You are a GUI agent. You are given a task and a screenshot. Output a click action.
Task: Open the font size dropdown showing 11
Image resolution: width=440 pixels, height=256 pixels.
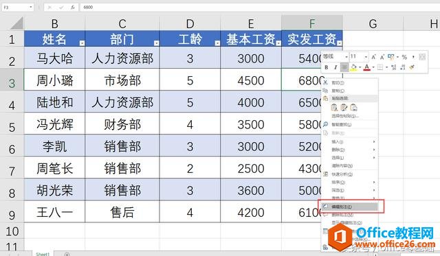(x=366, y=57)
